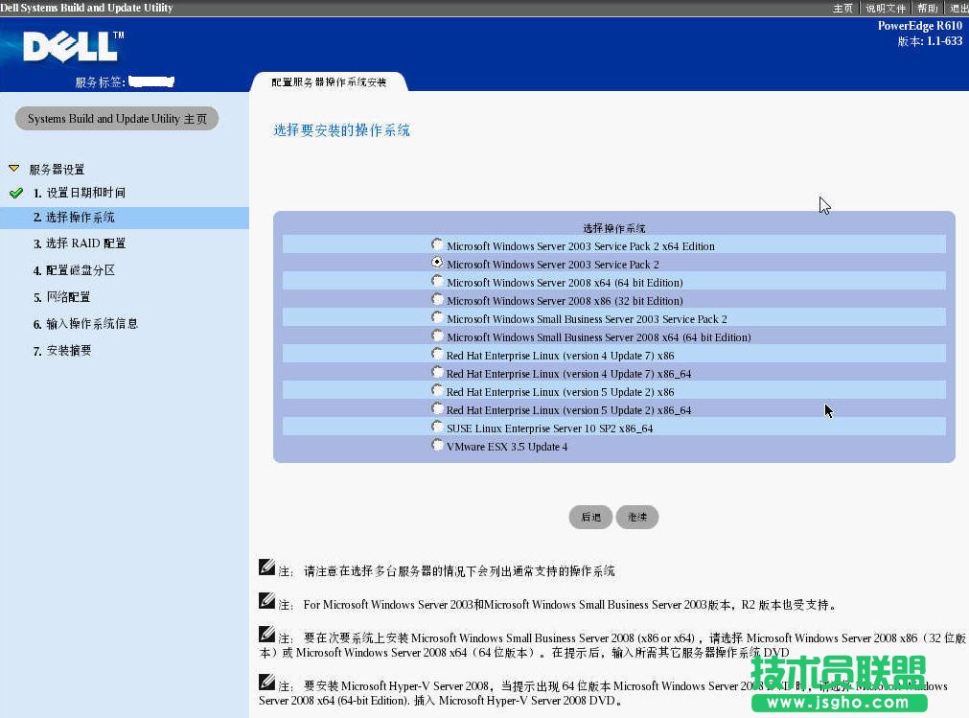Click the note icon beside the multi-server note

265,567
